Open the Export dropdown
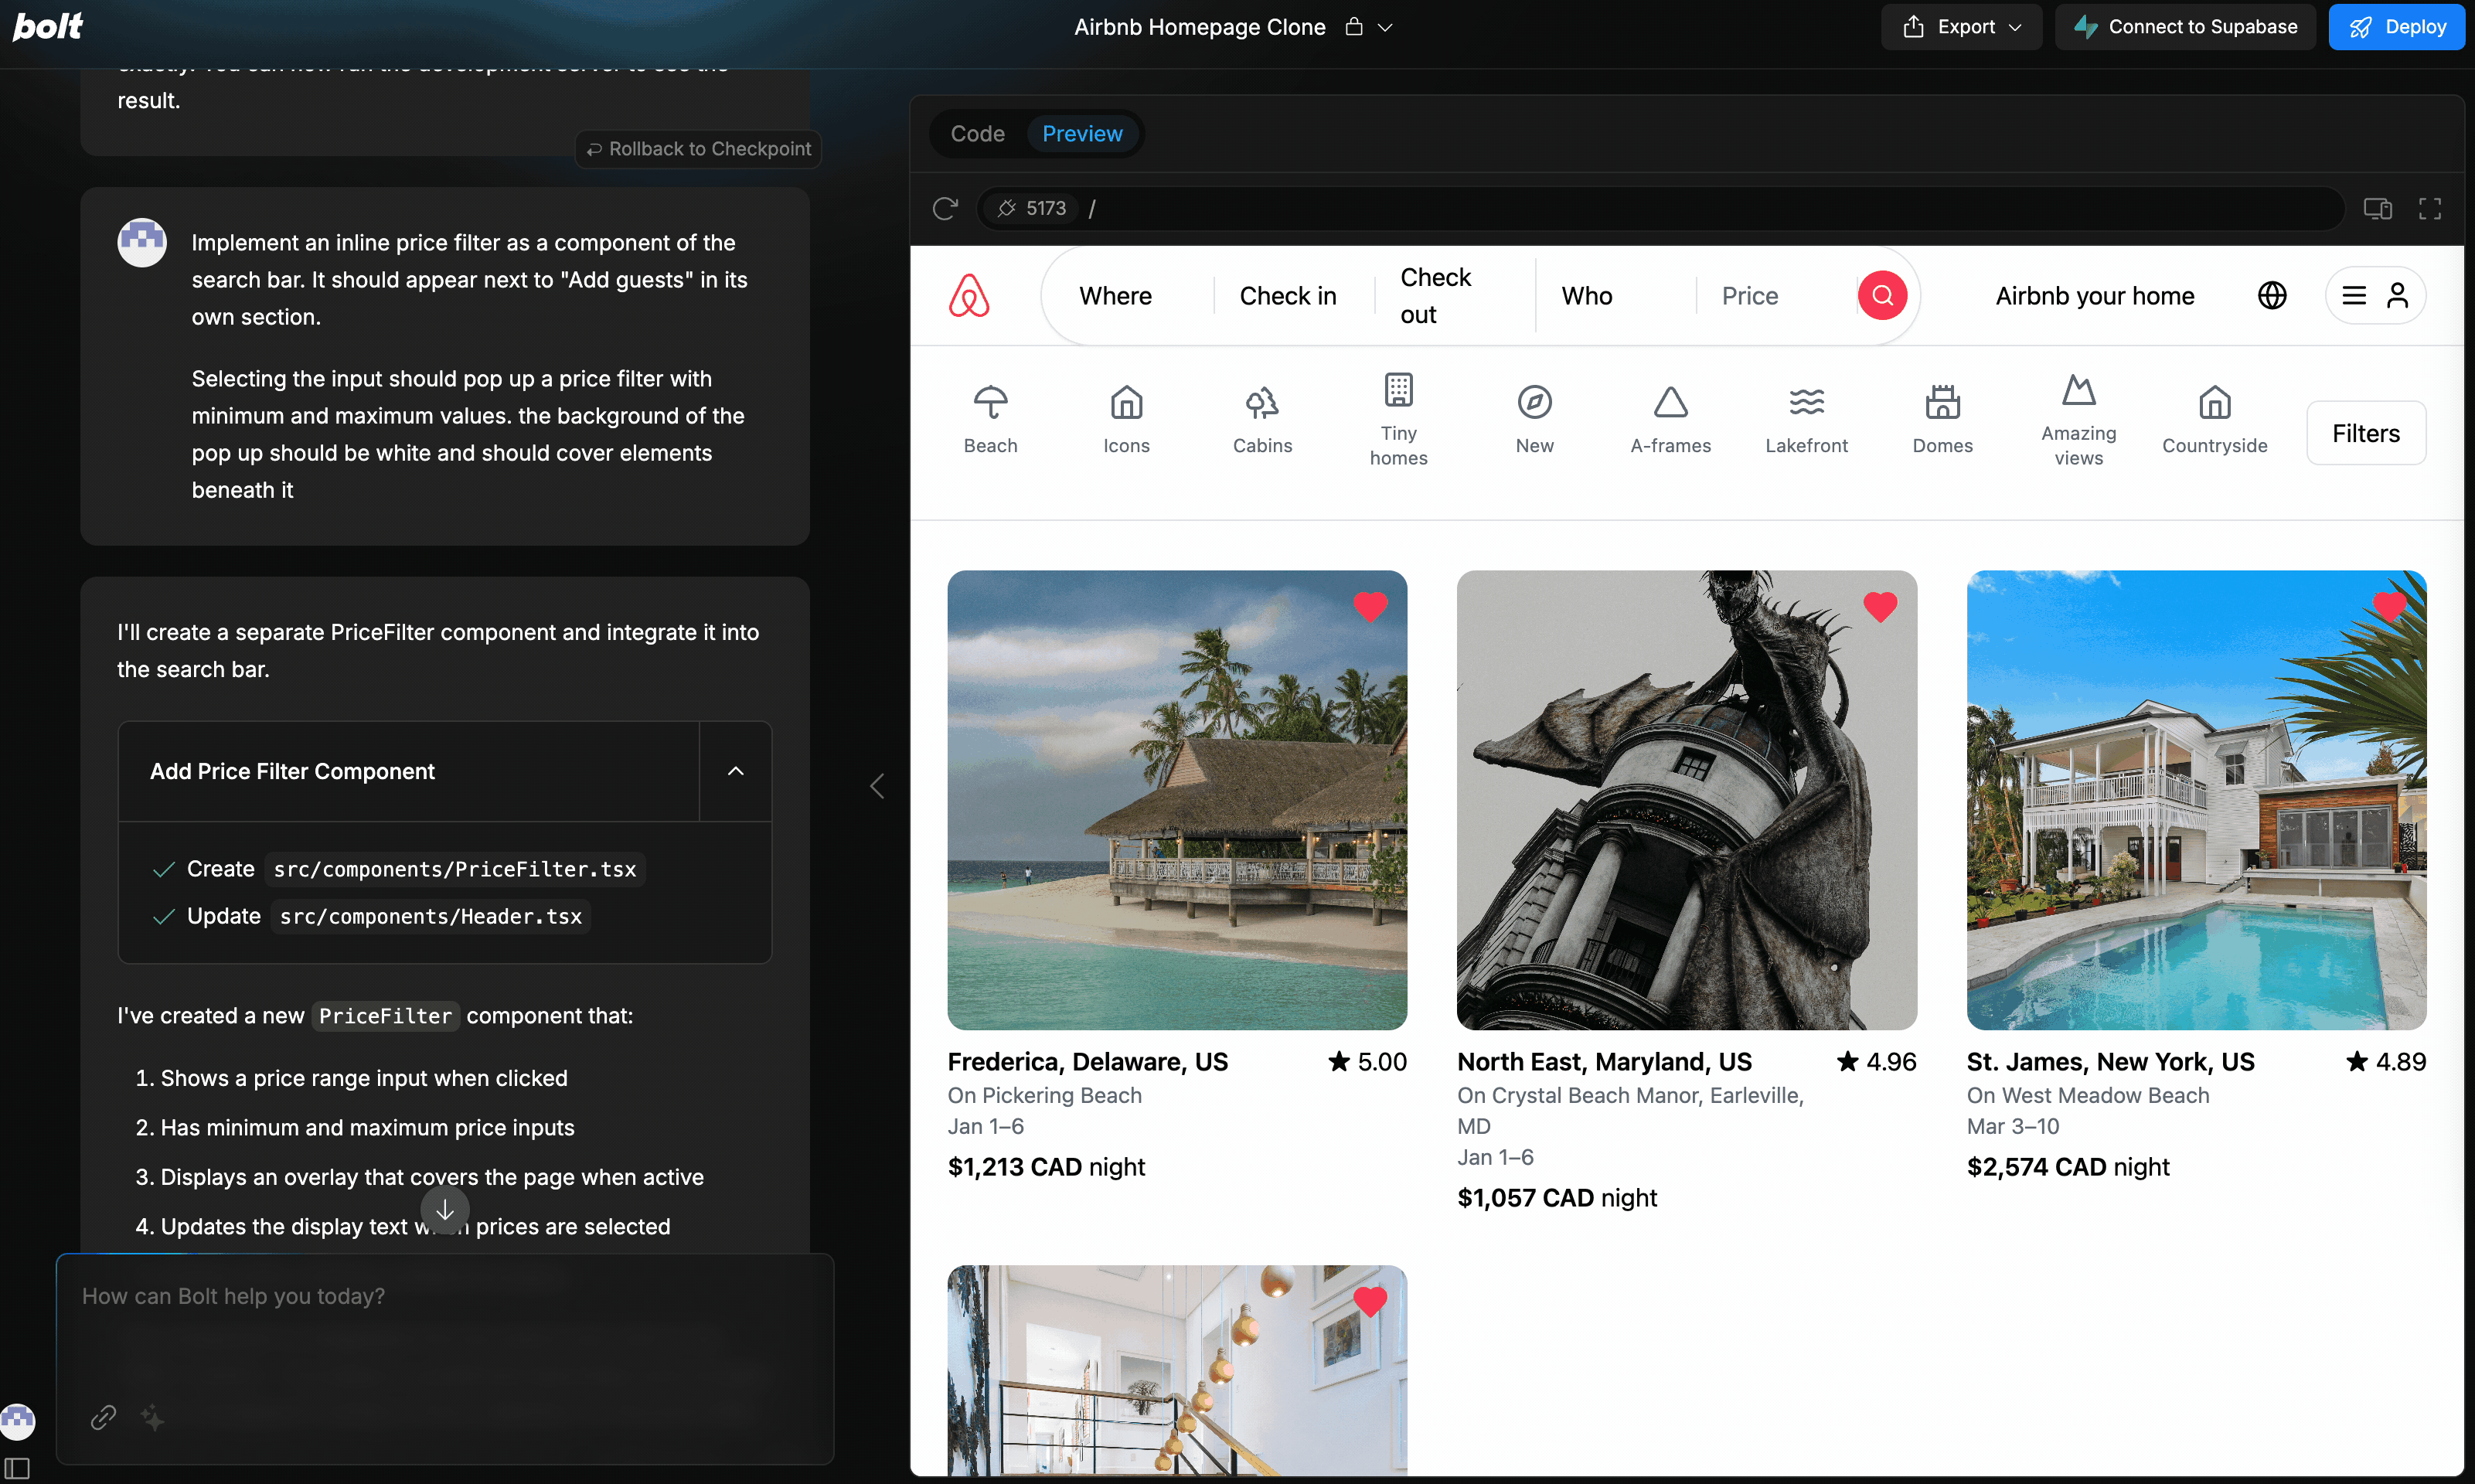The height and width of the screenshot is (1484, 2475). pyautogui.click(x=1961, y=27)
